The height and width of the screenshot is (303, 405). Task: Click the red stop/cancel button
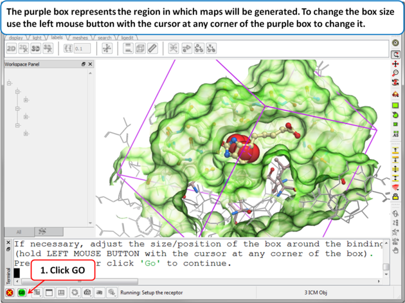tap(10, 293)
